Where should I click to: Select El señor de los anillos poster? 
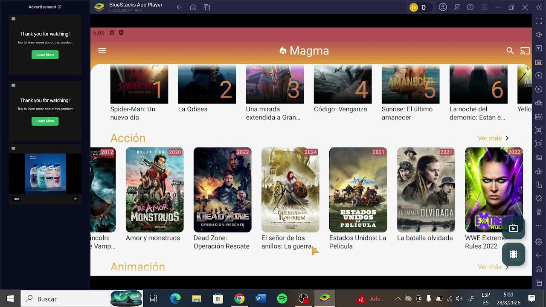[290, 190]
